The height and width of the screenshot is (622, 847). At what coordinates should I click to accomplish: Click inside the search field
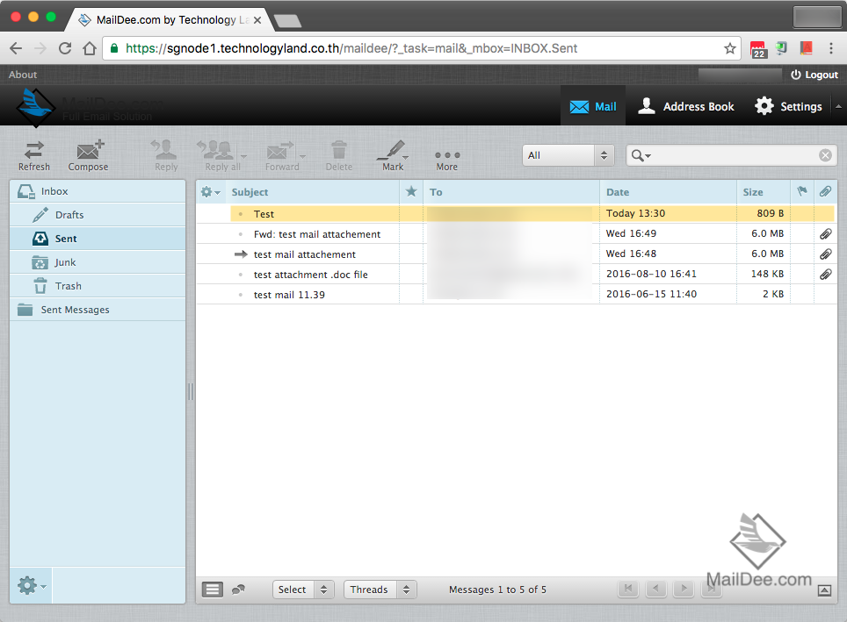(x=729, y=154)
